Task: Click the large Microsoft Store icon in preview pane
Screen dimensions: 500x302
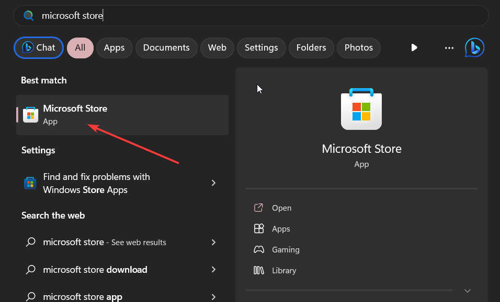Action: click(x=361, y=109)
